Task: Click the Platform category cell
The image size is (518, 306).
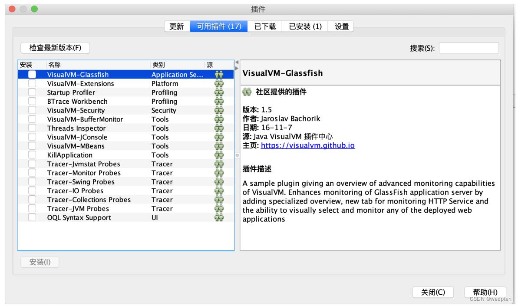Action: click(x=165, y=83)
